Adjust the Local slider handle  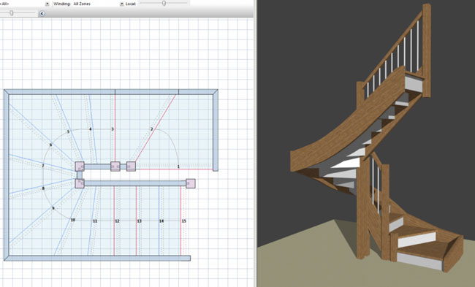point(164,4)
